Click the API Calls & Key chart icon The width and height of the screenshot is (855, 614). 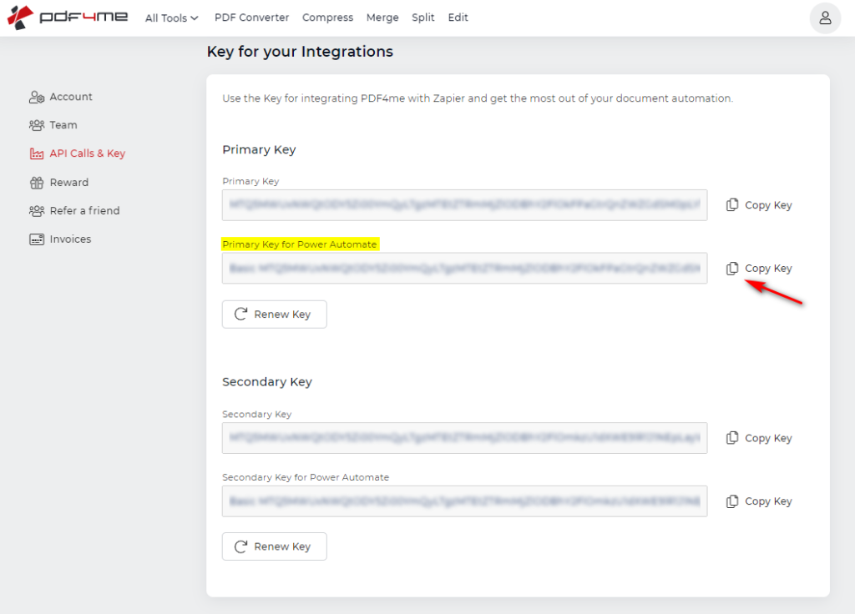tap(37, 153)
